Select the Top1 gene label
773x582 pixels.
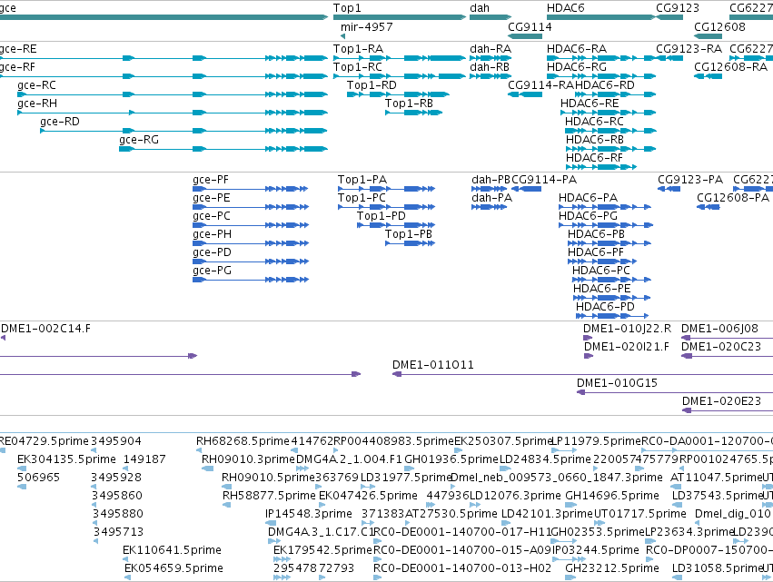347,8
